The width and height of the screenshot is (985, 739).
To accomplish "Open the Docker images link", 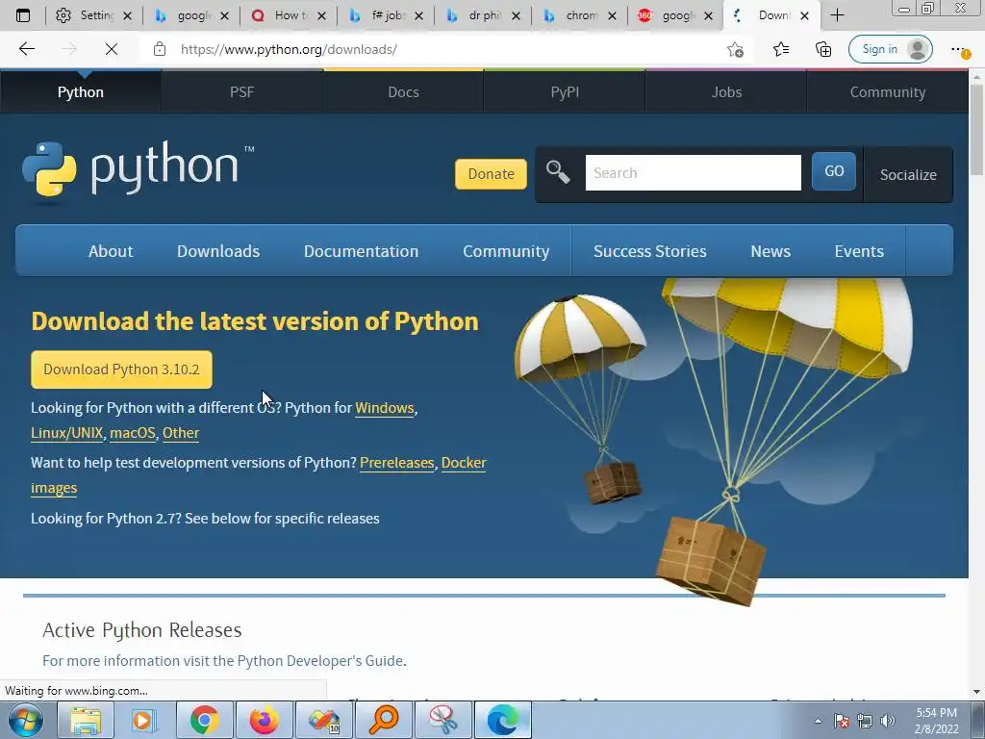I will [x=464, y=463].
